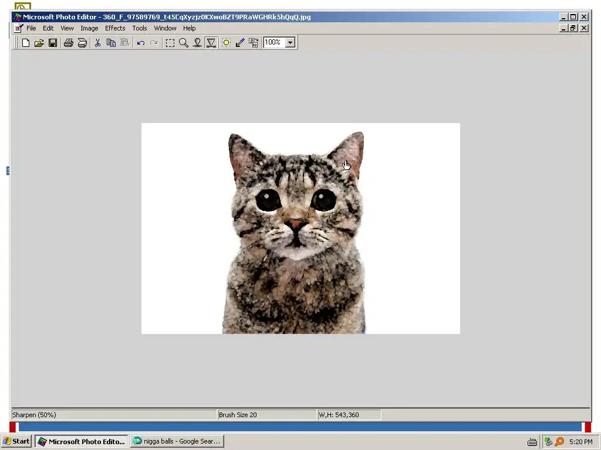
Task: Click the toolbar grip handle
Action: coord(15,42)
